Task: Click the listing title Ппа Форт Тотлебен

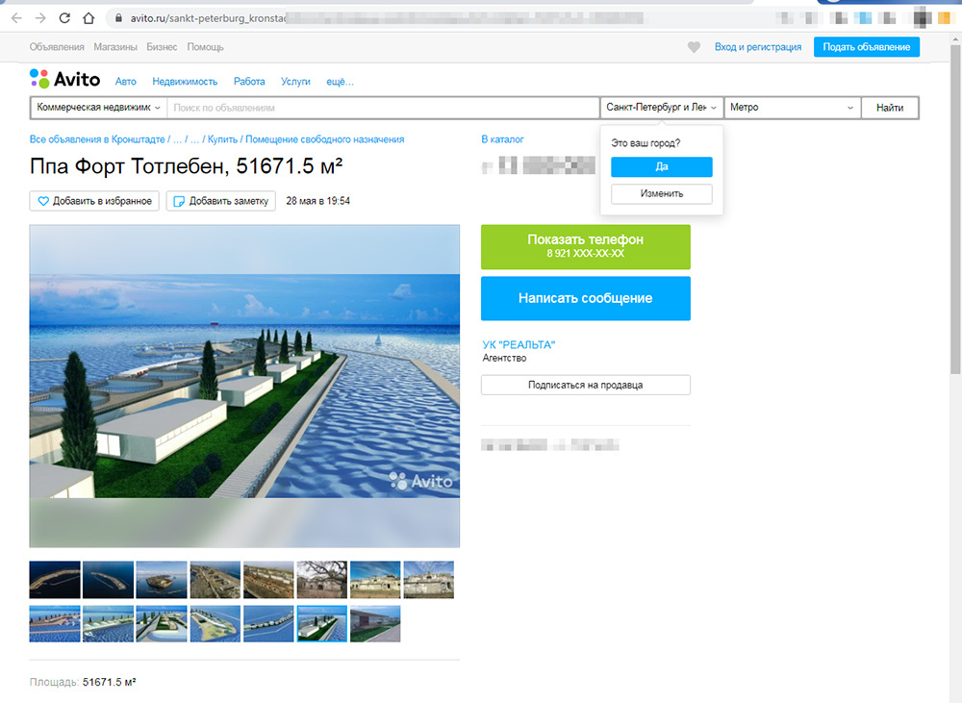Action: (186, 166)
